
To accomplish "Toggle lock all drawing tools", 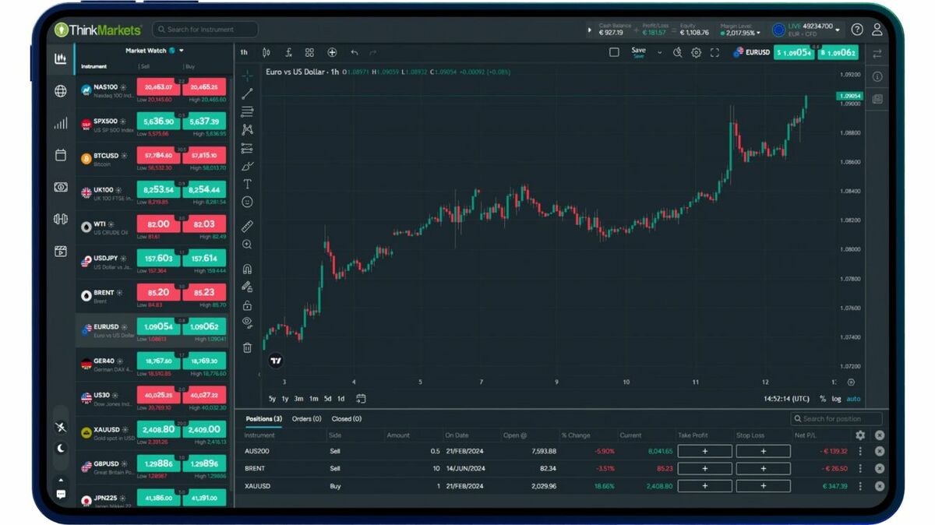I will pyautogui.click(x=247, y=305).
